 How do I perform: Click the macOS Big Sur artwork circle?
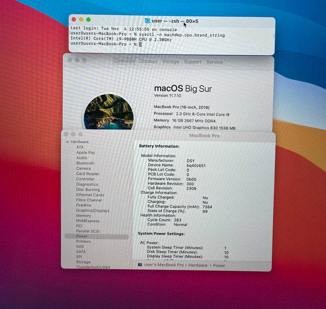tap(109, 112)
